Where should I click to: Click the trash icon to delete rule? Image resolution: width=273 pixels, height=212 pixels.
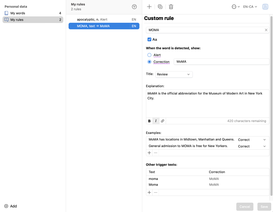[171, 7]
